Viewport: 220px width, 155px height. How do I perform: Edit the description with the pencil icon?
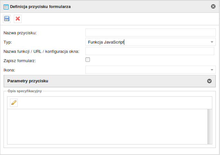pos(14,103)
